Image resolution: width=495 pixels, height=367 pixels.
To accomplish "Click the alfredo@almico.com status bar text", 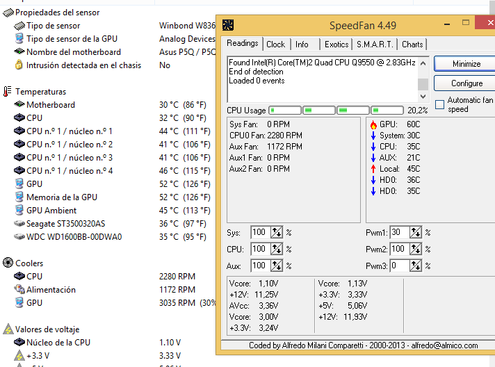I will point(444,345).
